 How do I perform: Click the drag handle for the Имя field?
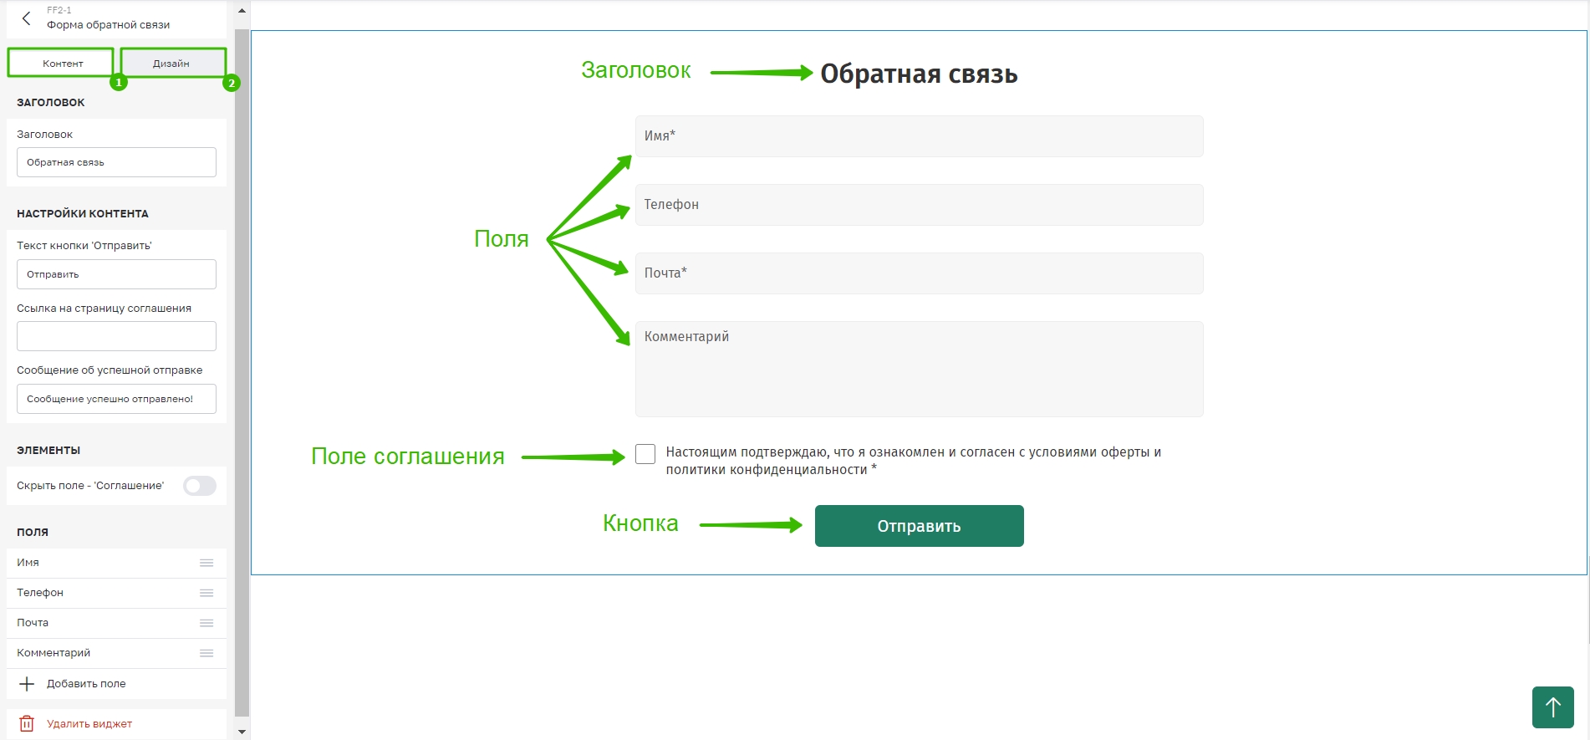click(x=206, y=563)
